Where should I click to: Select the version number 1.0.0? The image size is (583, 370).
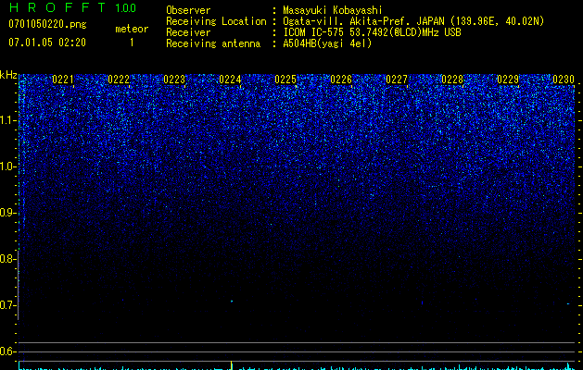point(126,8)
